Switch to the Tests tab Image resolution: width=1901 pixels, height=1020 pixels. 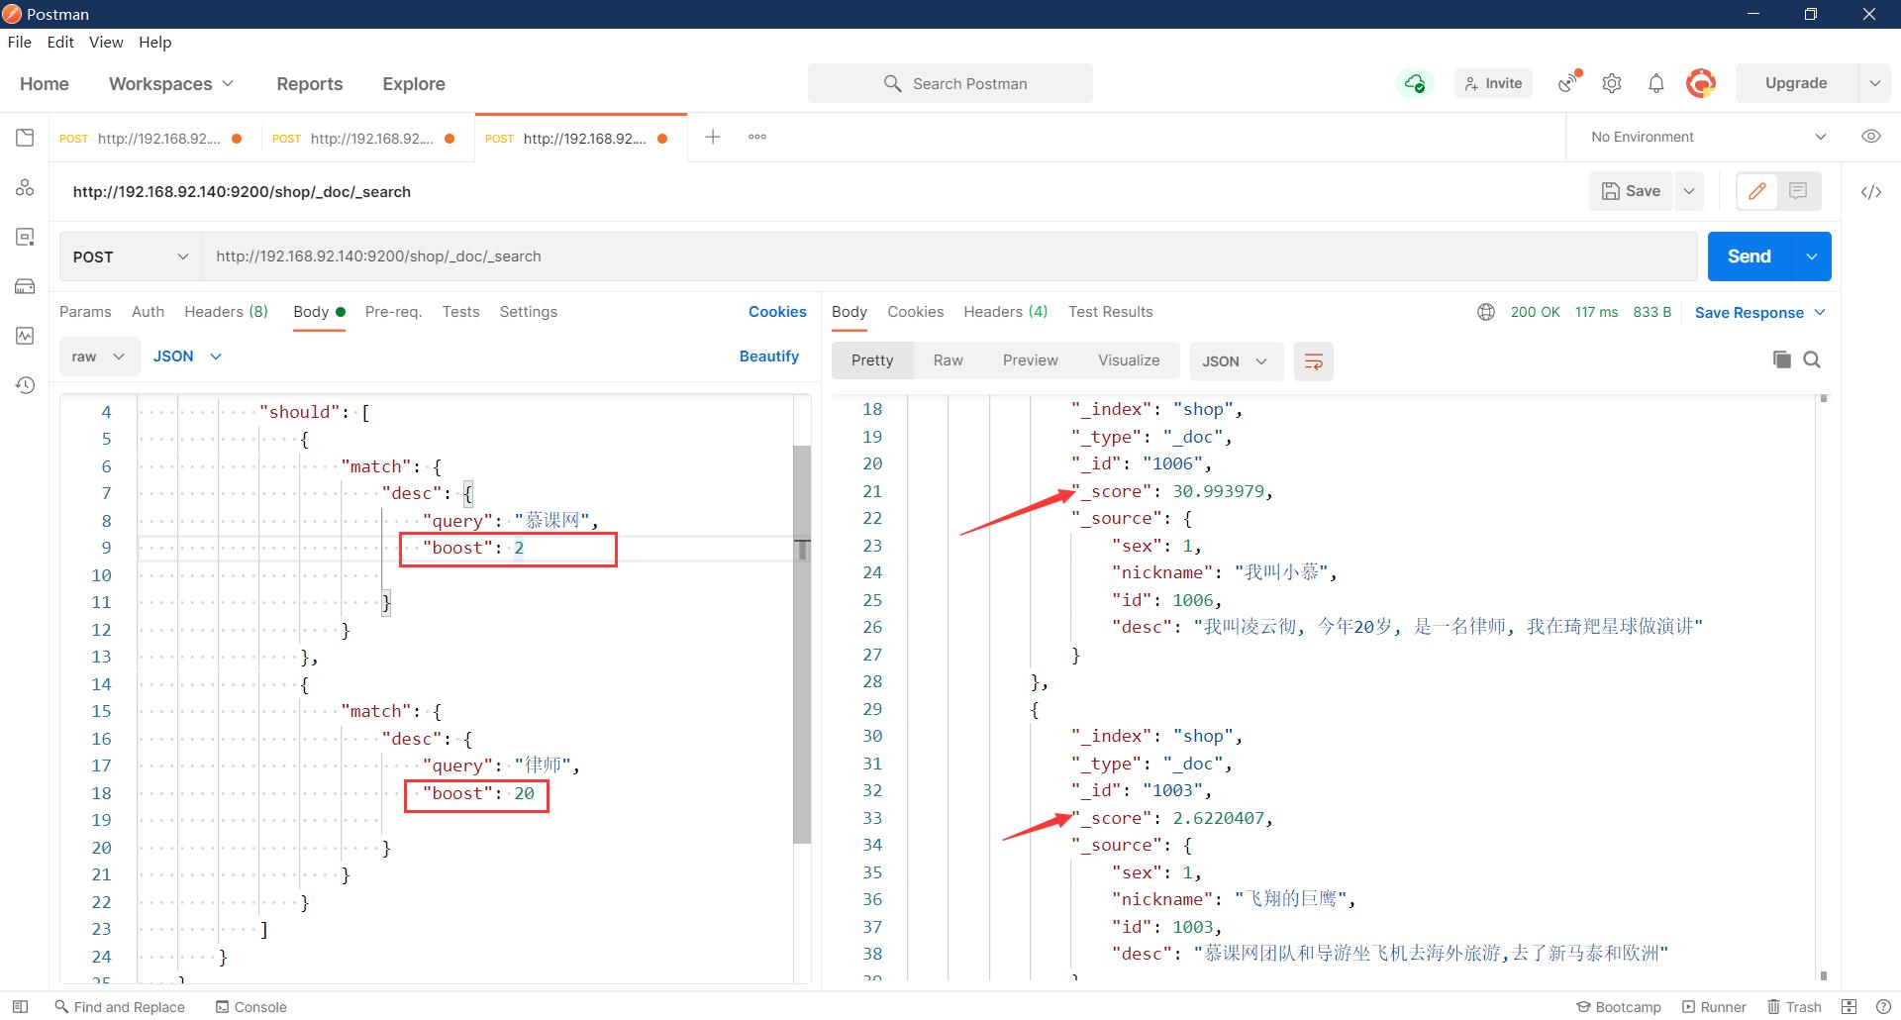coord(460,312)
